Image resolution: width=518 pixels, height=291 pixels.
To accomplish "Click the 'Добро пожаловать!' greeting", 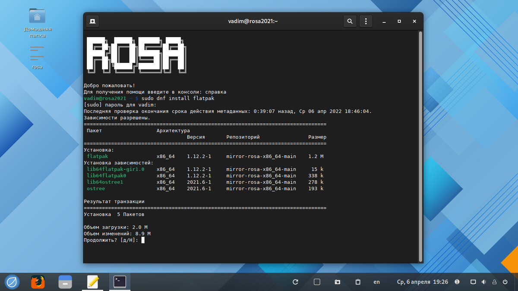I will pos(109,85).
